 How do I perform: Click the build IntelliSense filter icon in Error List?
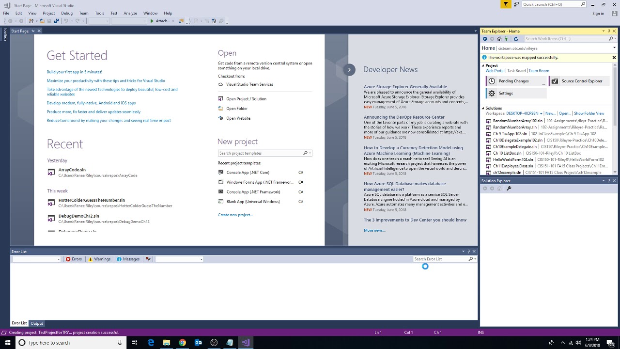click(148, 259)
